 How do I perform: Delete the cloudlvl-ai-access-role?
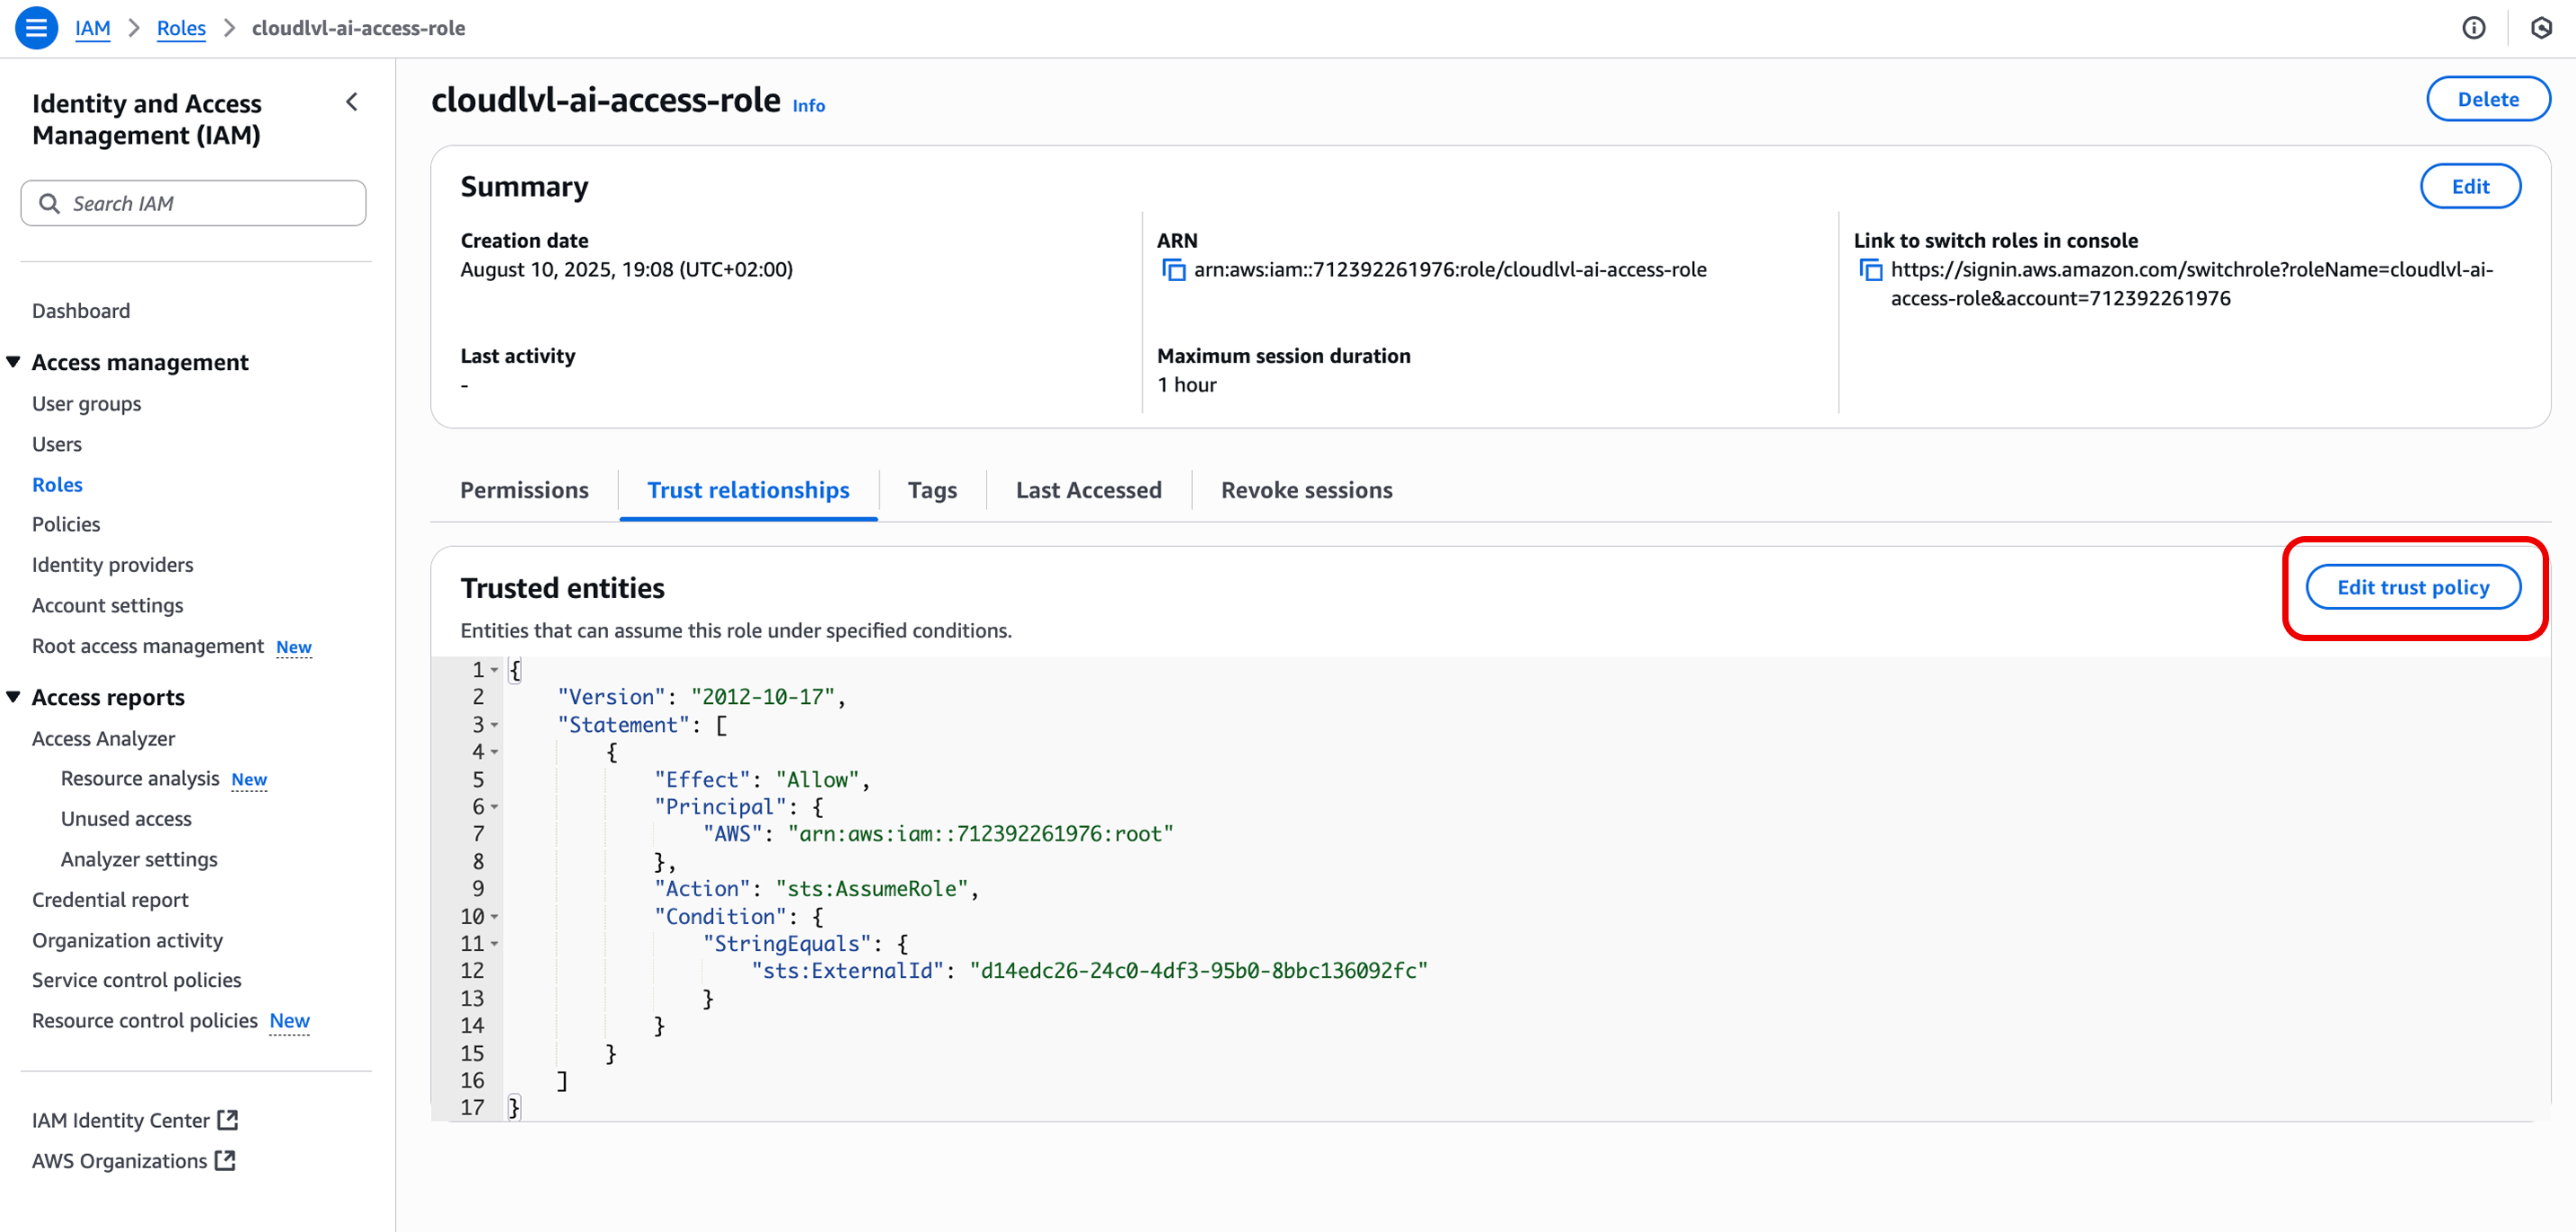(2488, 98)
